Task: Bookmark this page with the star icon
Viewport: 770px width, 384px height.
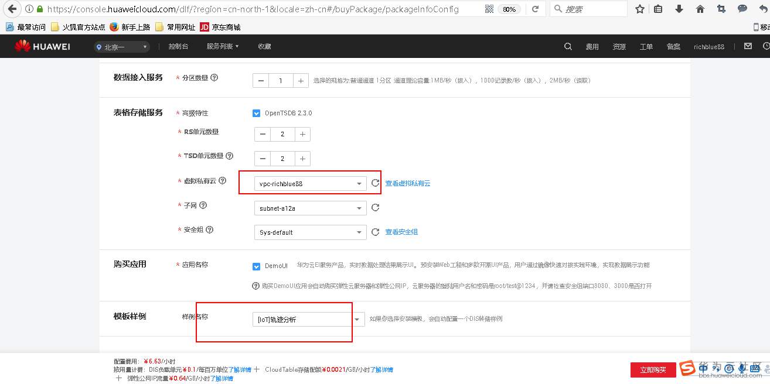Action: tap(639, 9)
